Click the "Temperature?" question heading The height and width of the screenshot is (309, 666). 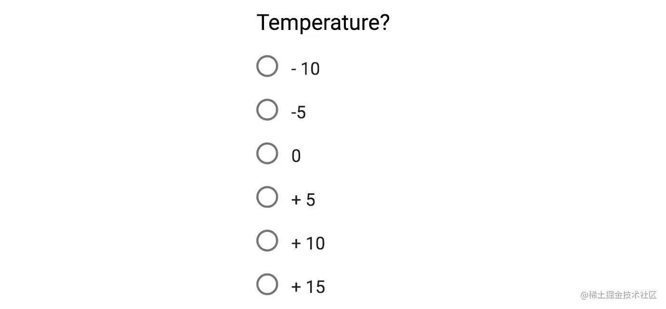pyautogui.click(x=323, y=22)
